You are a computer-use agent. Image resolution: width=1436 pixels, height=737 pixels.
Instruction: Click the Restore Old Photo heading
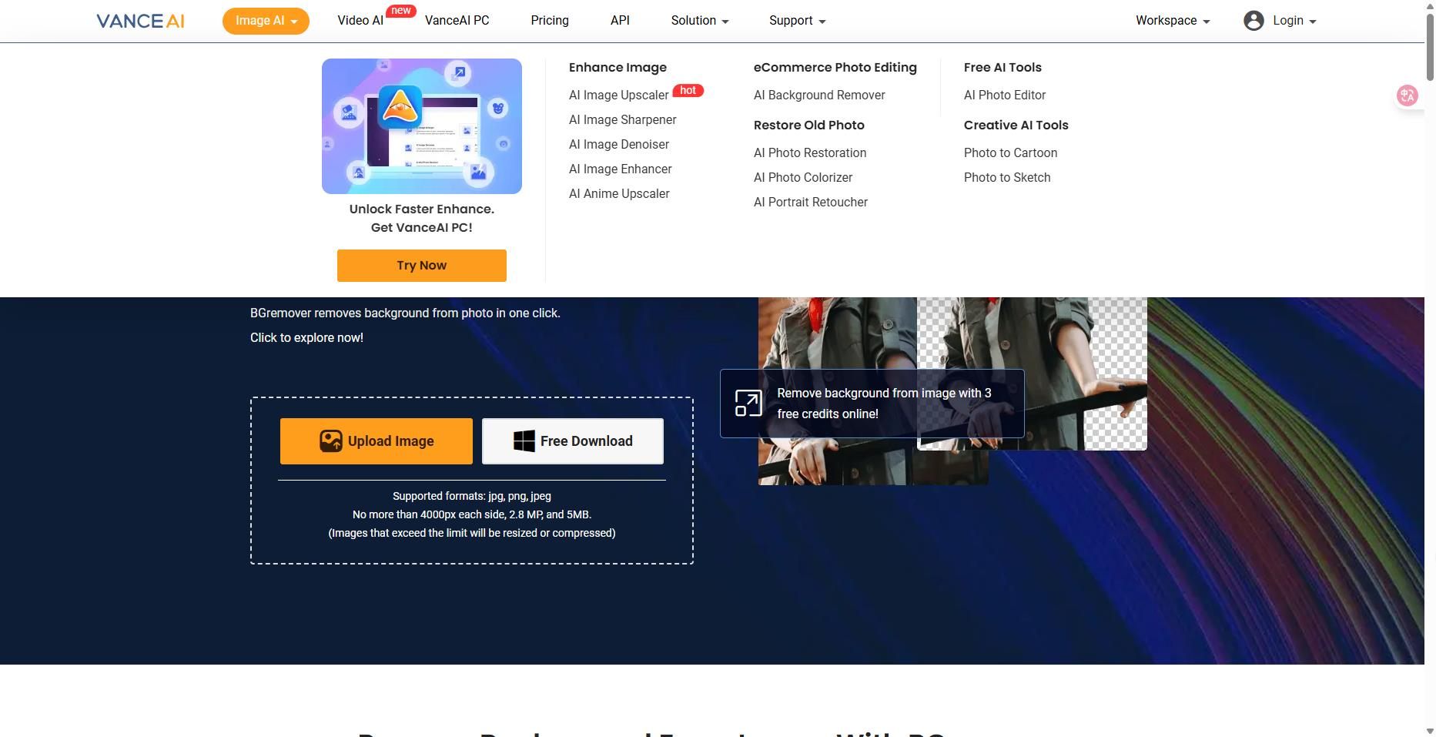[809, 126]
